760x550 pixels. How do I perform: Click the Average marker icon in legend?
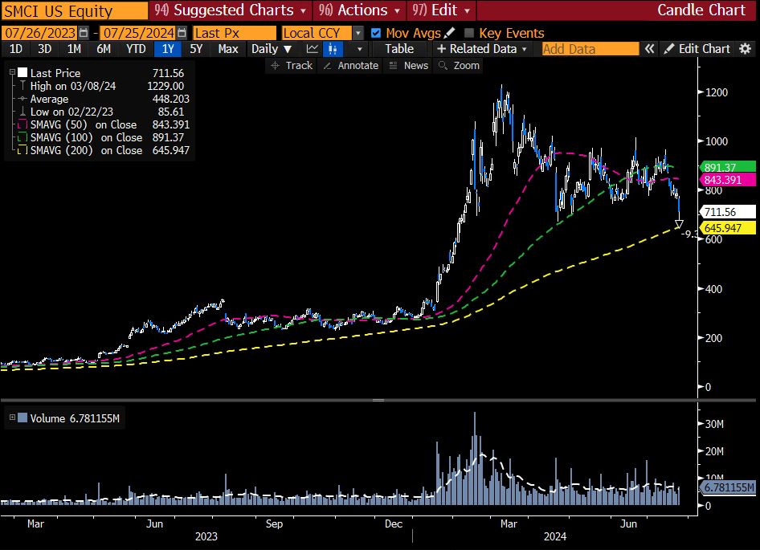[22, 99]
